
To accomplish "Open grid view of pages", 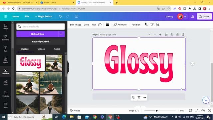I will (191, 111).
